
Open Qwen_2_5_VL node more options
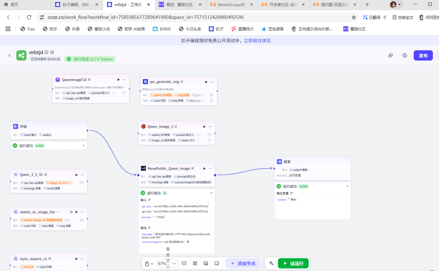(83, 175)
